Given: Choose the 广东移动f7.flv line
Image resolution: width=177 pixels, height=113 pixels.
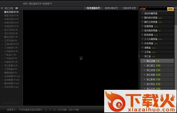Looking at the screenshot, I should click(x=11, y=58).
